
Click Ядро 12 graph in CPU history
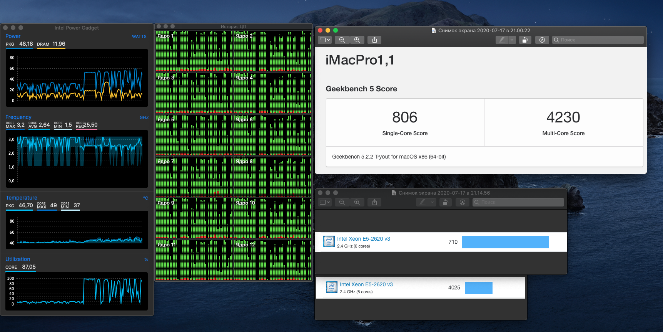(272, 259)
